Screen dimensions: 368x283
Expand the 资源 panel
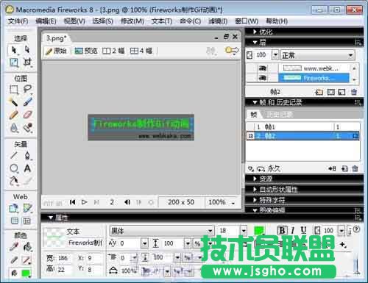[x=255, y=179]
